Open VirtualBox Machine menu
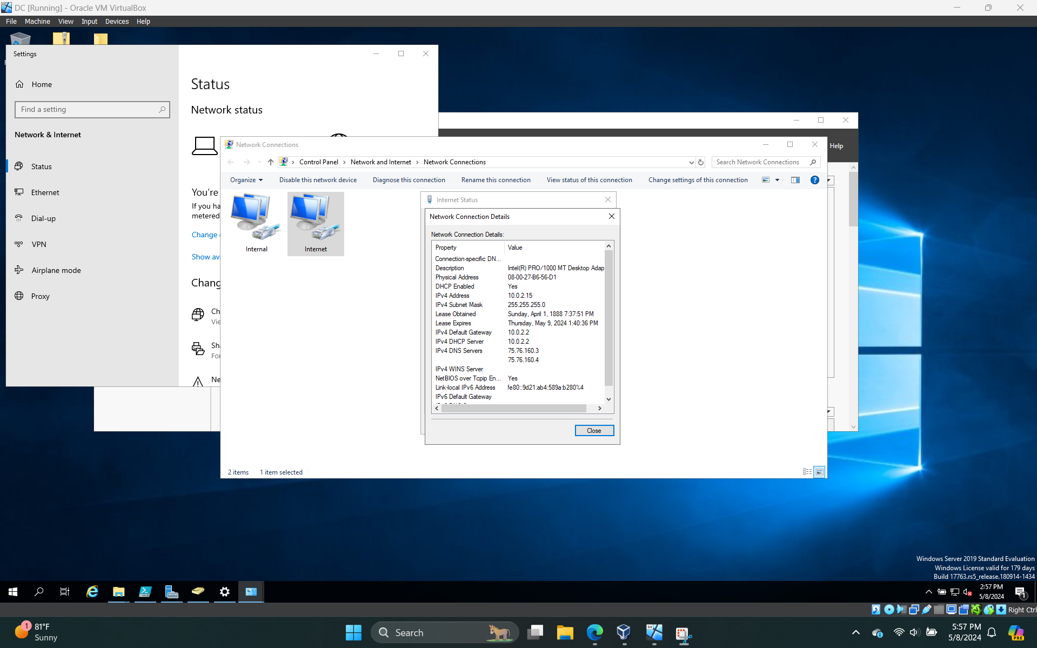Screen dimensions: 1037x648 pyautogui.click(x=37, y=22)
